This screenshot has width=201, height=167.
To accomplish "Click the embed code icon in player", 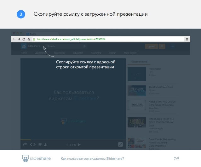I will (x=33, y=144).
